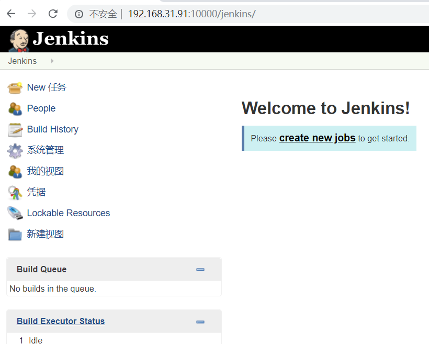Collapse the Build Queue panel
429x344 pixels.
pyautogui.click(x=200, y=270)
